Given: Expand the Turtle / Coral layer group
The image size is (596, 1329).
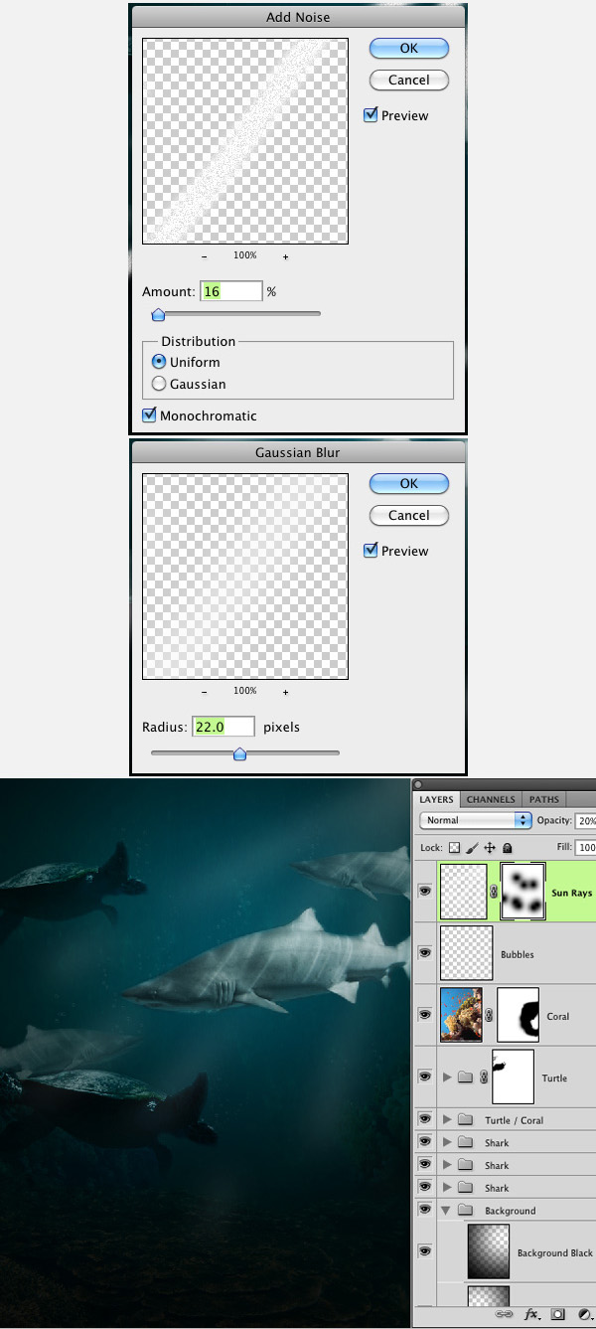Looking at the screenshot, I should (447, 1120).
